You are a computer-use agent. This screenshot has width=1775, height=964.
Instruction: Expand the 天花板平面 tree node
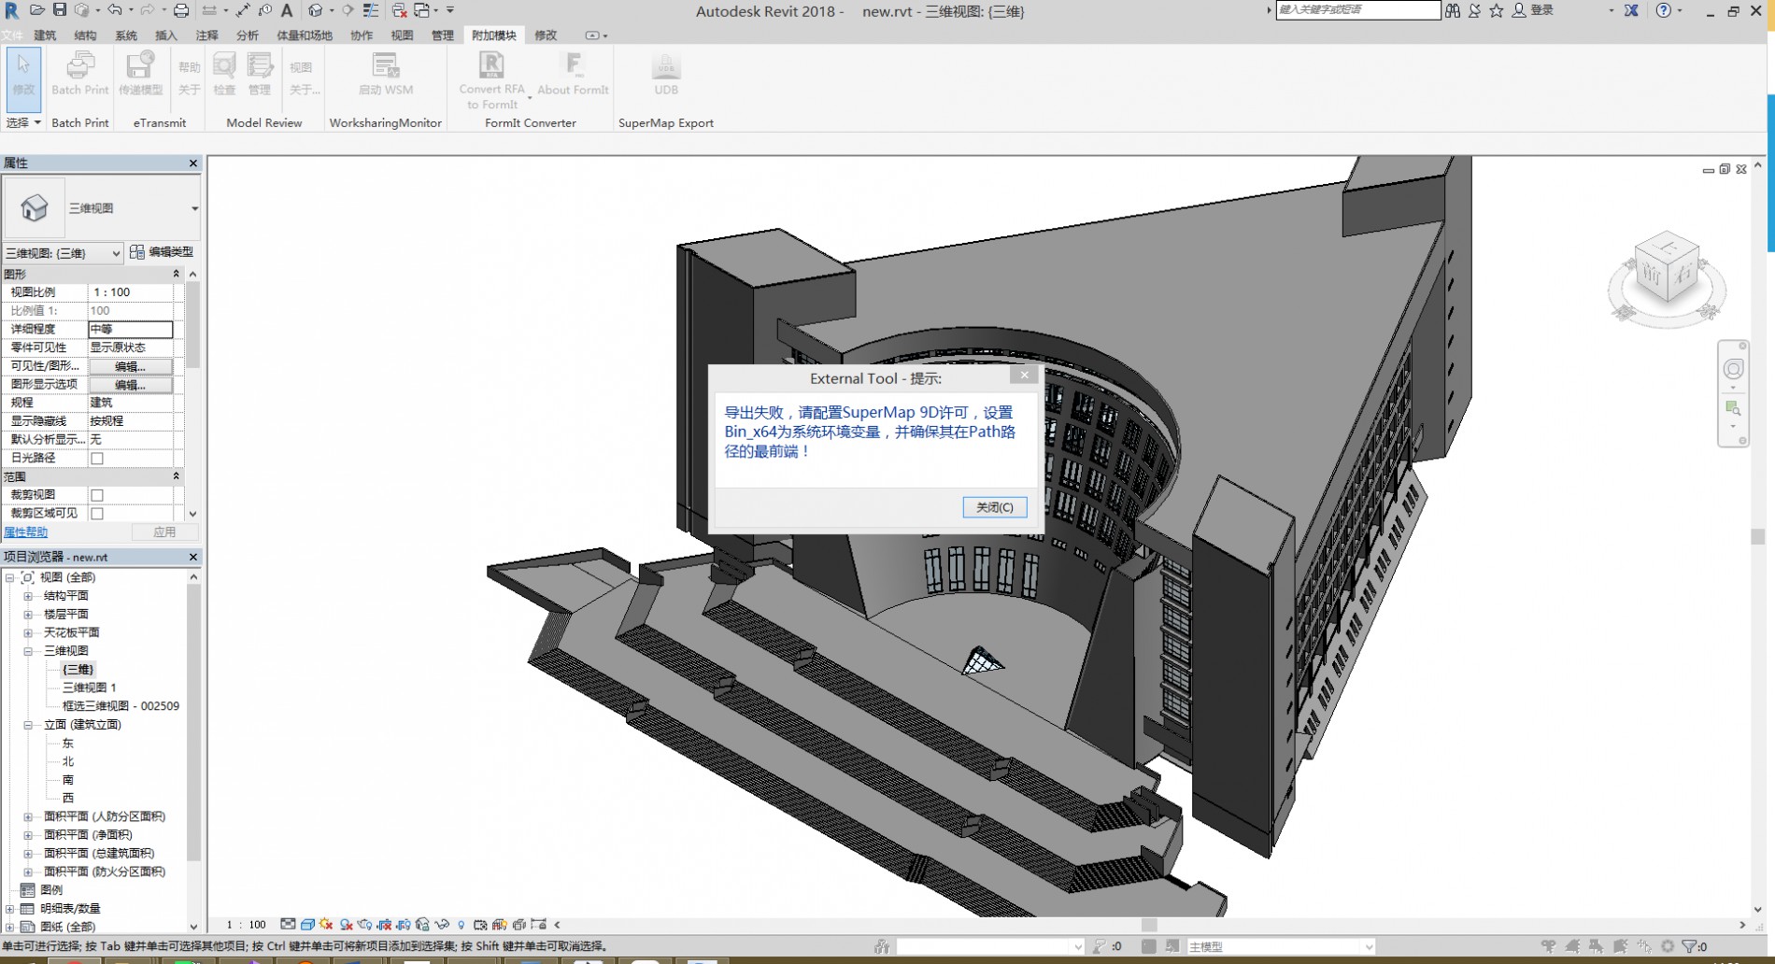(x=28, y=632)
